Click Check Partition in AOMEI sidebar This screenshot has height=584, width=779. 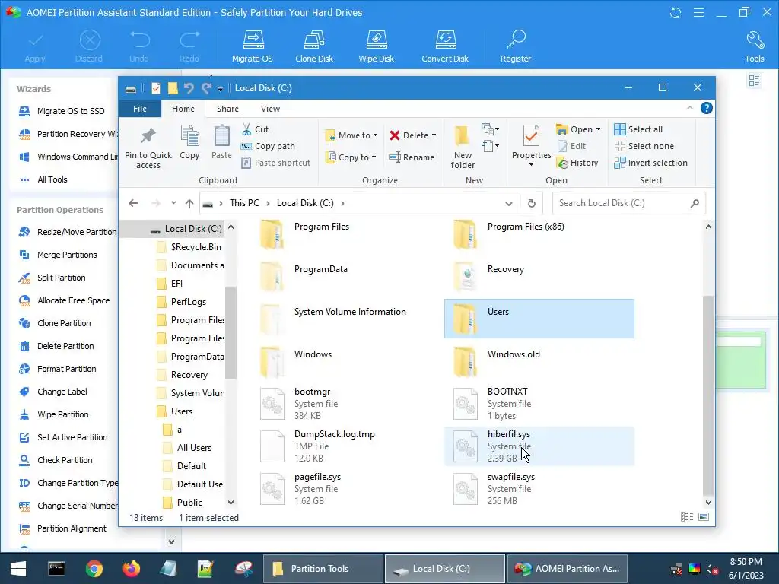click(x=65, y=460)
